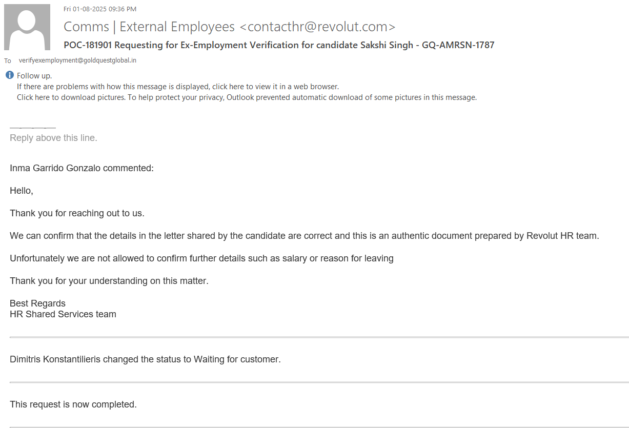The width and height of the screenshot is (629, 428).
Task: Click the email subject starting with POC-181901
Action: tap(279, 45)
